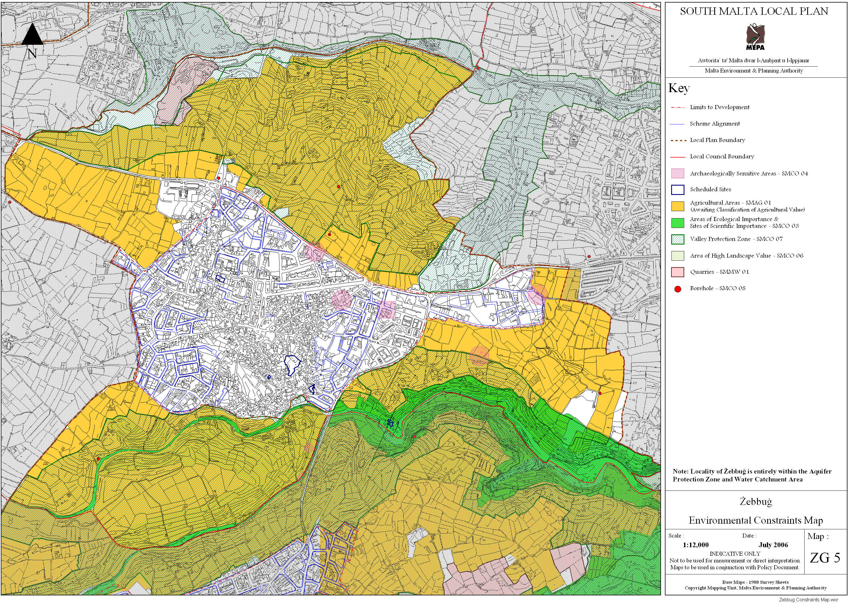This screenshot has width=848, height=603.
Task: Click 'Environmental Constraints Map' title
Action: (756, 520)
